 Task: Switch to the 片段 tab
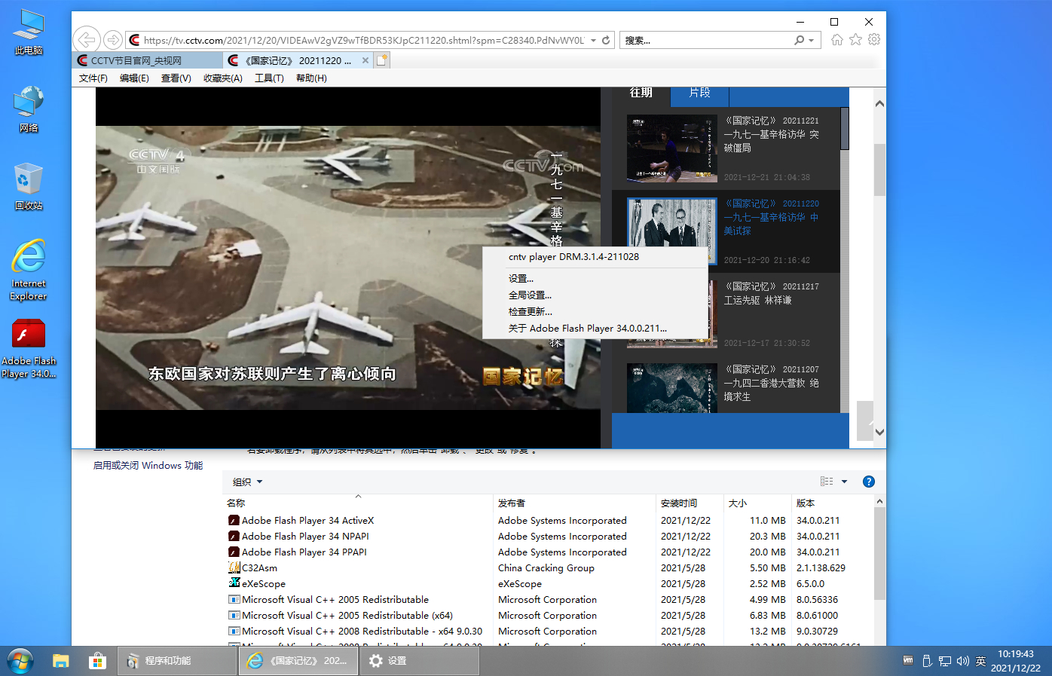point(699,93)
